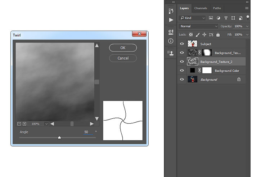Toggle layer filtering on or off
261x177 pixels.
point(248,18)
